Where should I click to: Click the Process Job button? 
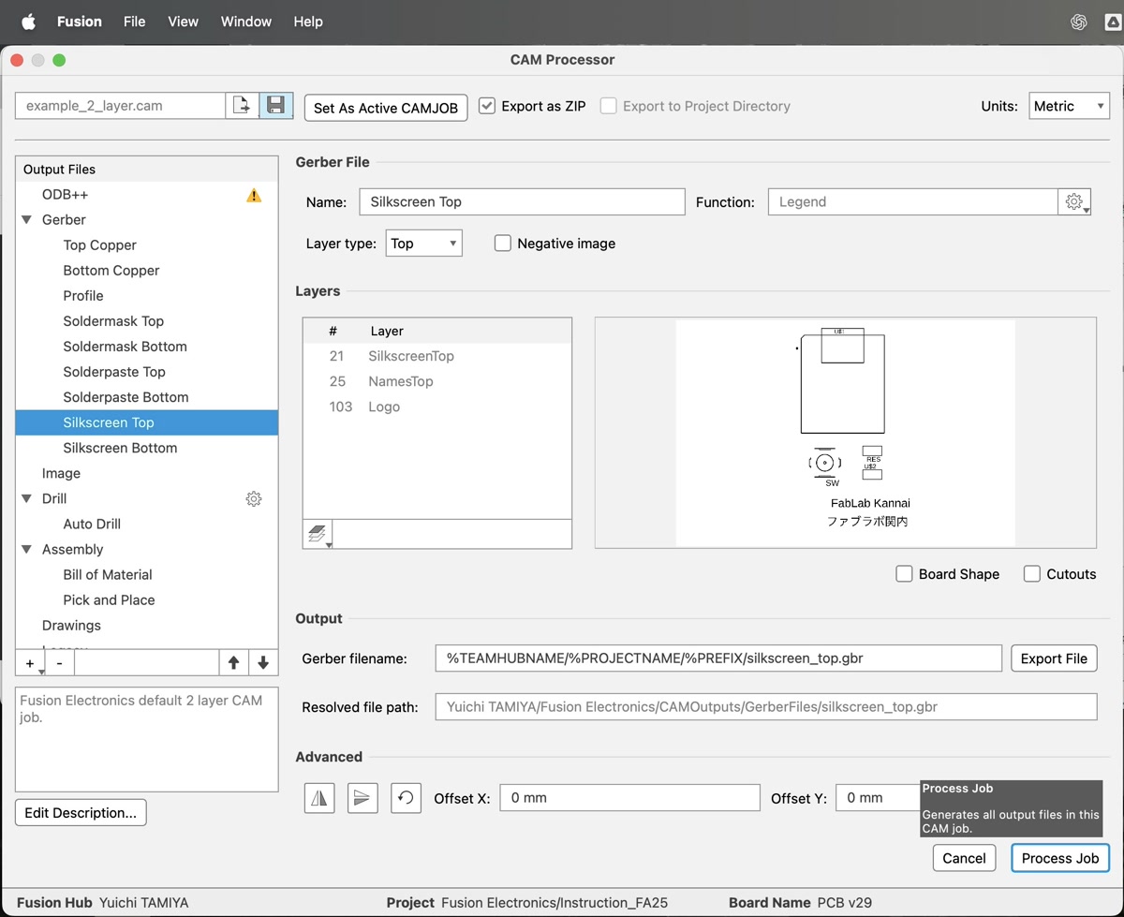[1060, 858]
